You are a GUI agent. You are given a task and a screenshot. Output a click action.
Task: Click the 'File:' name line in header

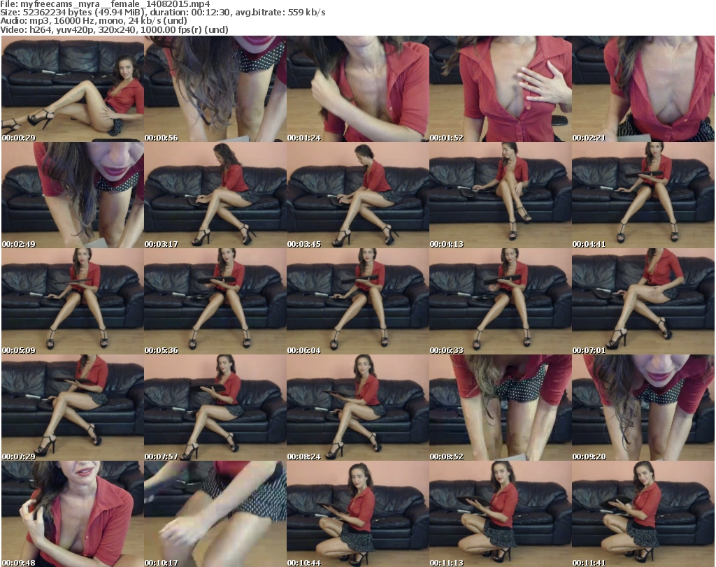[105, 4]
